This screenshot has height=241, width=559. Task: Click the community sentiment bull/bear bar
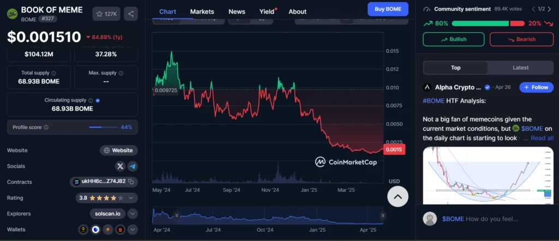click(x=488, y=23)
